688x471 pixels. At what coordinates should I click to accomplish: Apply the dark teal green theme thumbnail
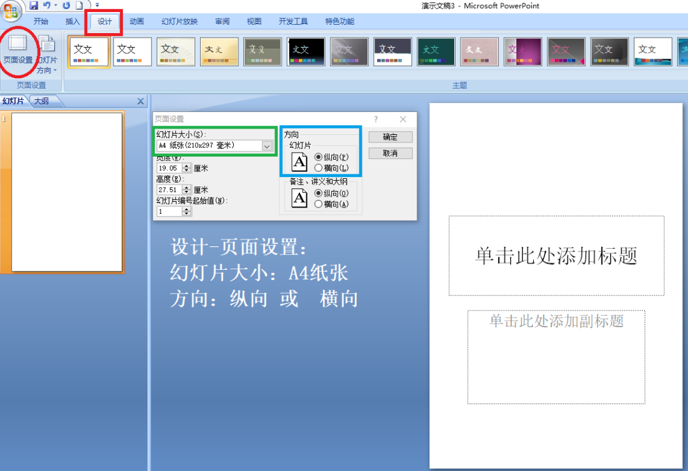coord(436,52)
